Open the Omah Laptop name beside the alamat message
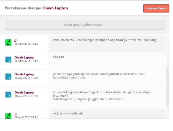The image size is (173, 131). [24, 93]
